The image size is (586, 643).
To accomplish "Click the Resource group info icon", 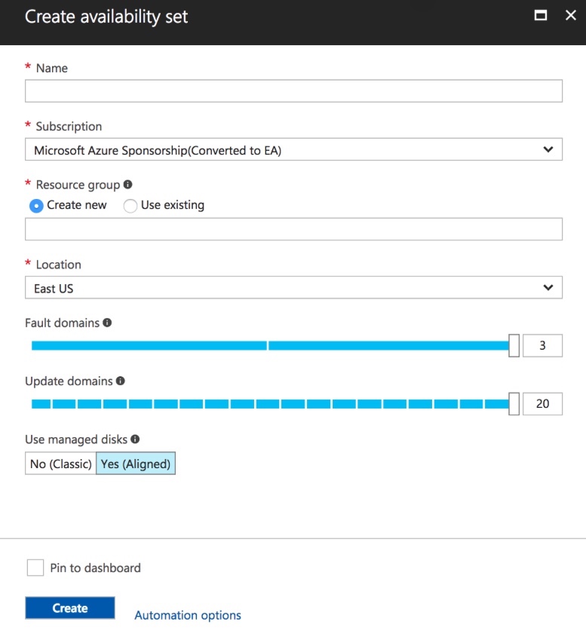I will pyautogui.click(x=127, y=185).
